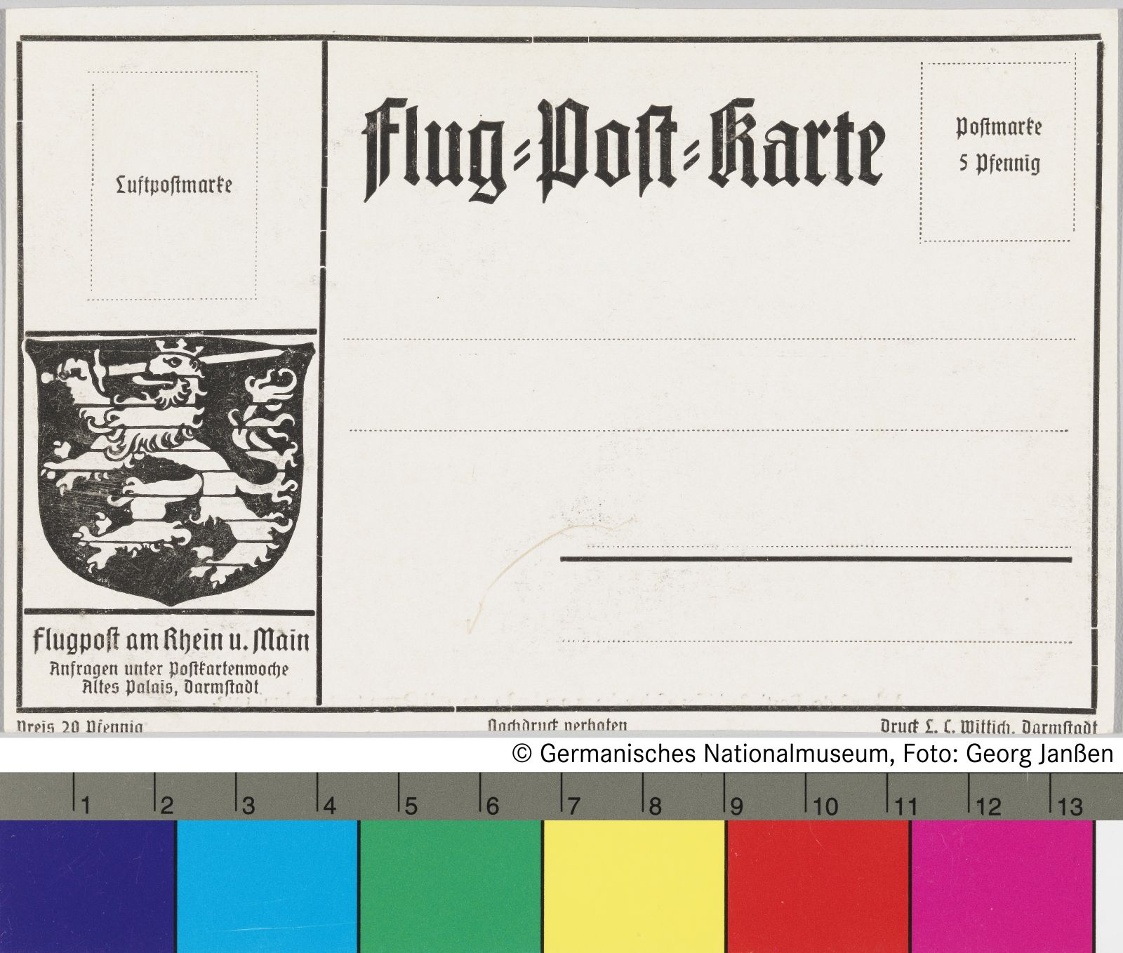Click the 'Flugpost am Rhein u. Main' text
This screenshot has width=1123, height=953.
171,641
